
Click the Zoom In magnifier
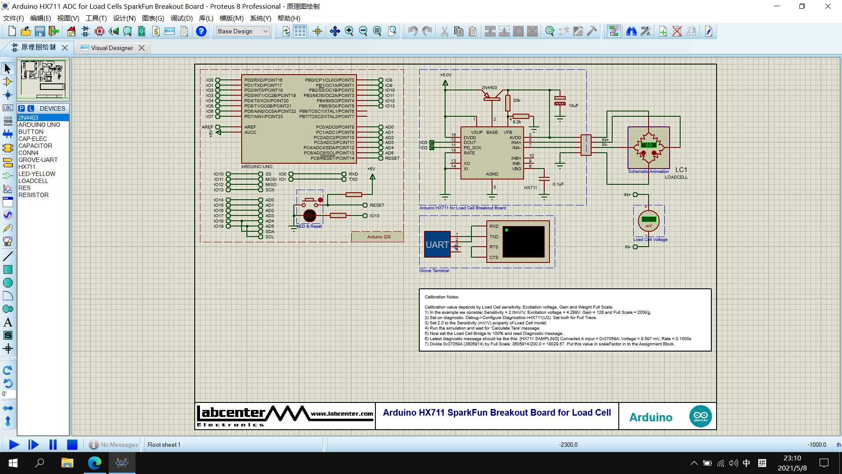(x=349, y=31)
